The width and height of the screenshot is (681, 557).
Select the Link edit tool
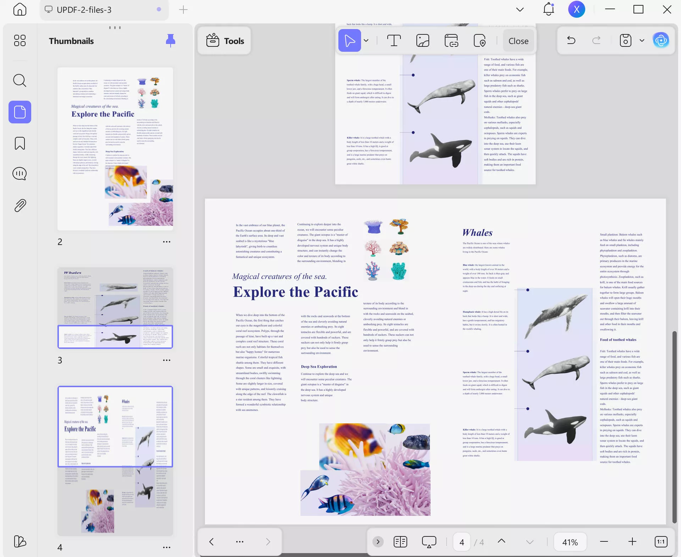click(451, 41)
